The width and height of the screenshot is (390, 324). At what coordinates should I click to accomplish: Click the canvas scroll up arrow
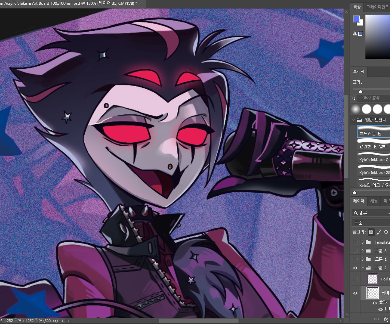tap(346, 12)
